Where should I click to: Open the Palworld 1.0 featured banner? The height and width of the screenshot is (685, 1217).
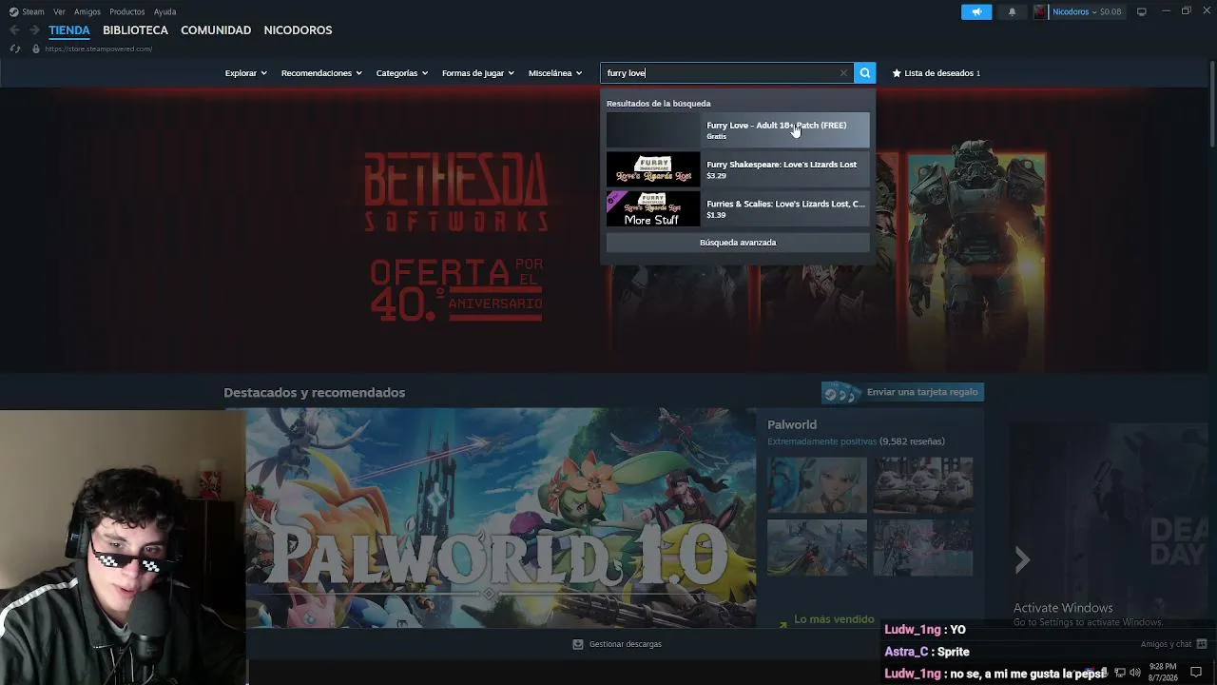[x=501, y=518]
